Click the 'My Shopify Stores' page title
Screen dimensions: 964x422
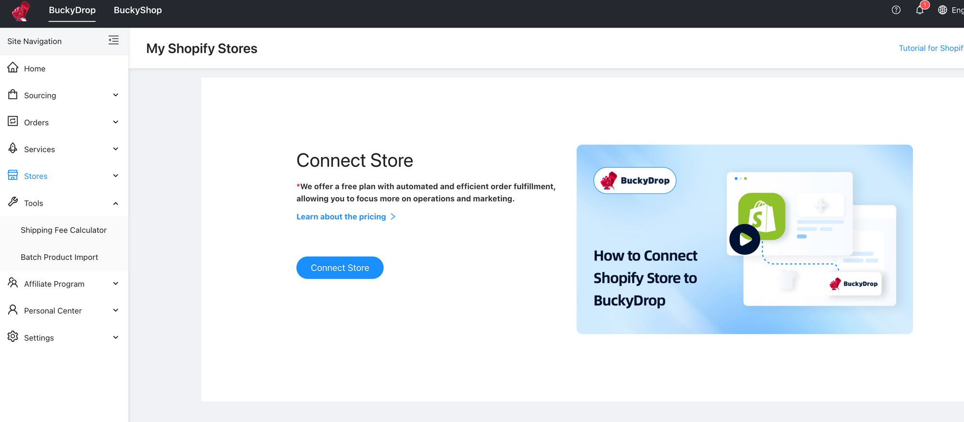201,48
